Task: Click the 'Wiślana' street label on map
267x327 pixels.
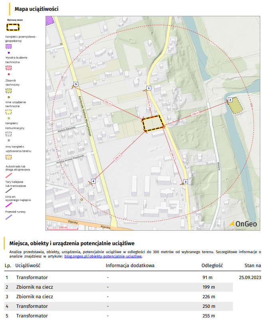Action: pos(219,166)
